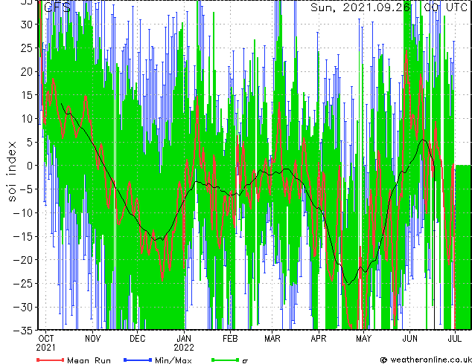The width and height of the screenshot is (472, 364).
Task: Select the JAN 2022 axis marker
Action: tap(184, 343)
